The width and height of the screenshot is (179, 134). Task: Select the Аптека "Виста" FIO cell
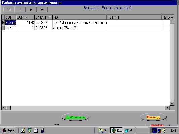pyautogui.click(x=80, y=28)
